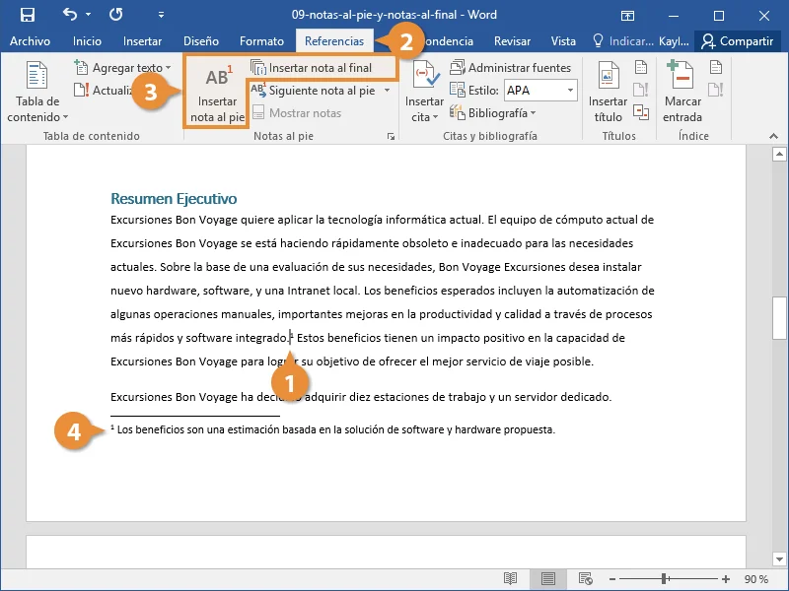The height and width of the screenshot is (591, 789).
Task: Open Notas al pie dialog launcher
Action: 391,136
